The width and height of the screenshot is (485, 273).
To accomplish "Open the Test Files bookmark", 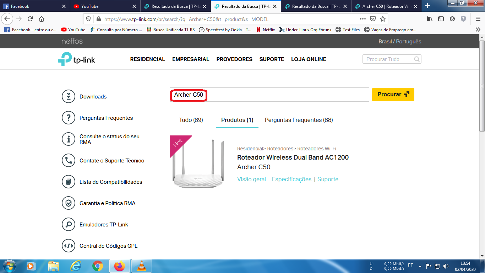I will (x=348, y=30).
